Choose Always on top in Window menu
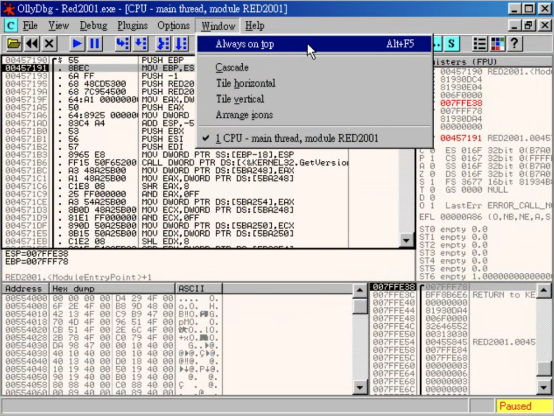Viewport: 554px width, 416px height. (x=314, y=44)
